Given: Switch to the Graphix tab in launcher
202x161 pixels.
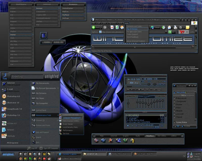Looking at the screenshot, I should pos(126,136).
